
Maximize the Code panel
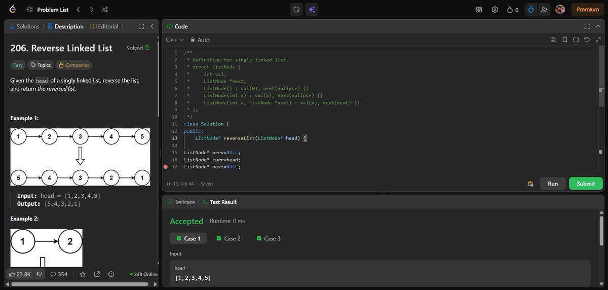pyautogui.click(x=587, y=26)
